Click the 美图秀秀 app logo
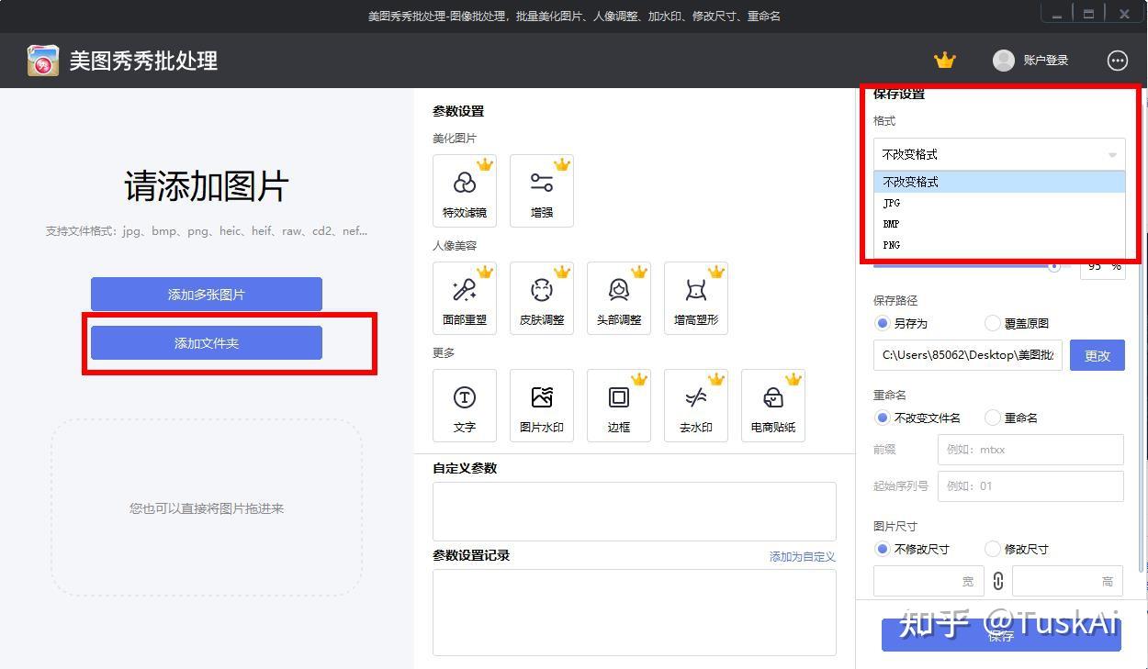The height and width of the screenshot is (669, 1148). point(42,61)
